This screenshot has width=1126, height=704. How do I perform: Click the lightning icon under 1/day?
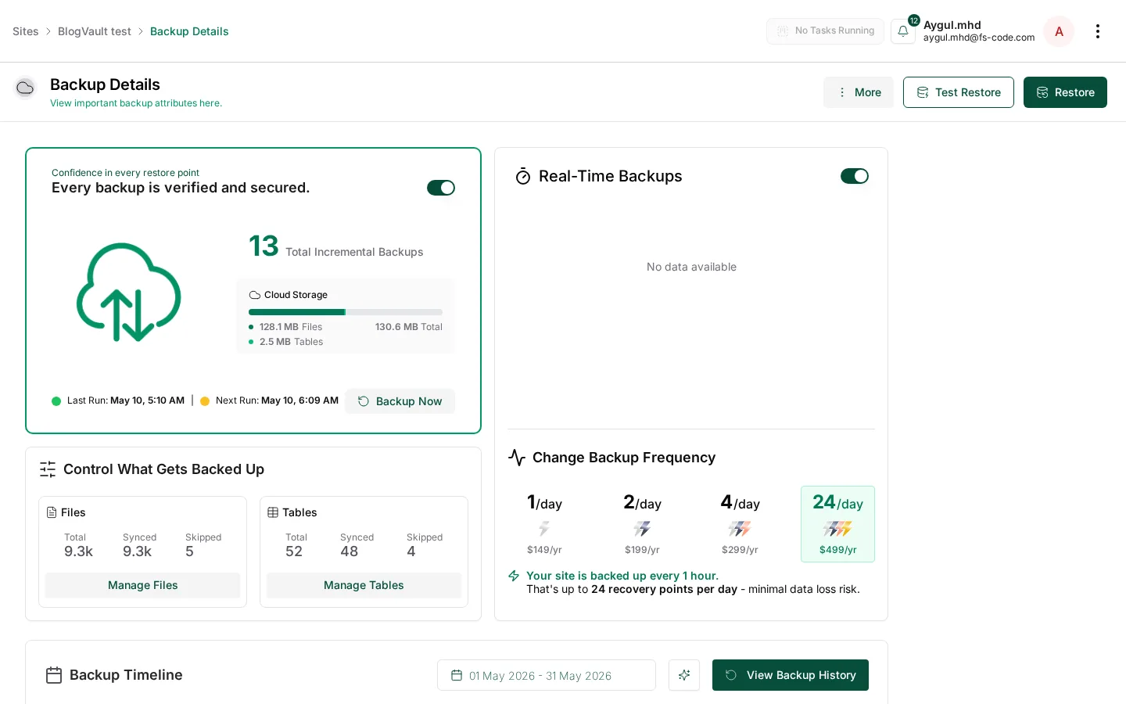coord(544,529)
